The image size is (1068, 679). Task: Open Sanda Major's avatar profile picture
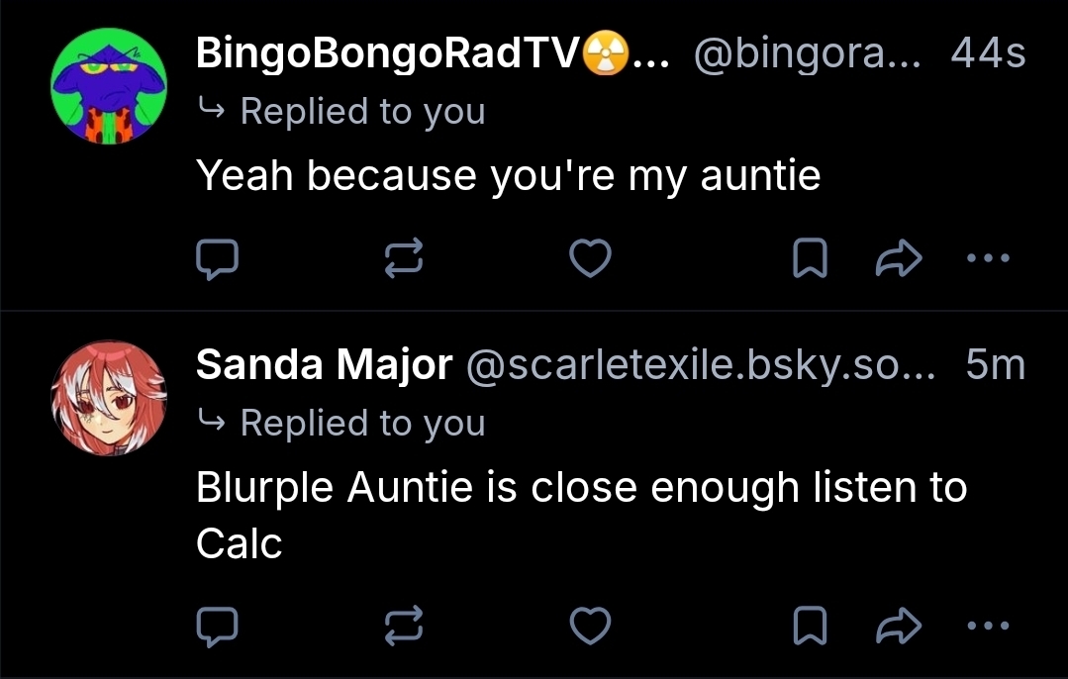[109, 398]
